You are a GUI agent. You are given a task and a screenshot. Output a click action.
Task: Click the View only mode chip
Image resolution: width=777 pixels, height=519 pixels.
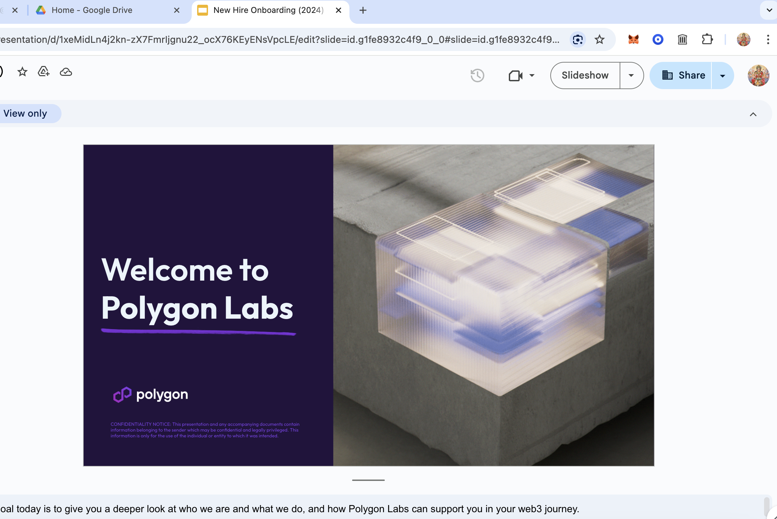coord(25,113)
